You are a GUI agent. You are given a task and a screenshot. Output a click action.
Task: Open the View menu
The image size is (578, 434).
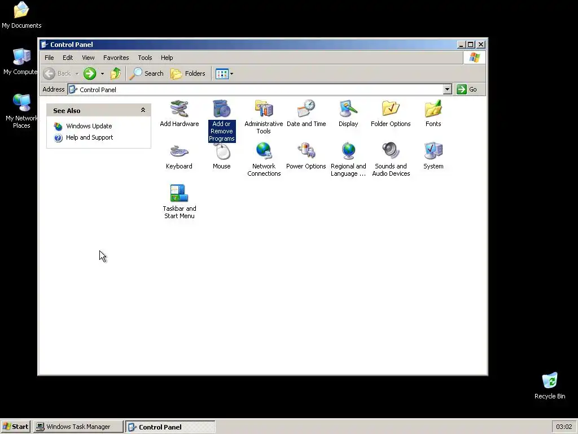point(88,58)
